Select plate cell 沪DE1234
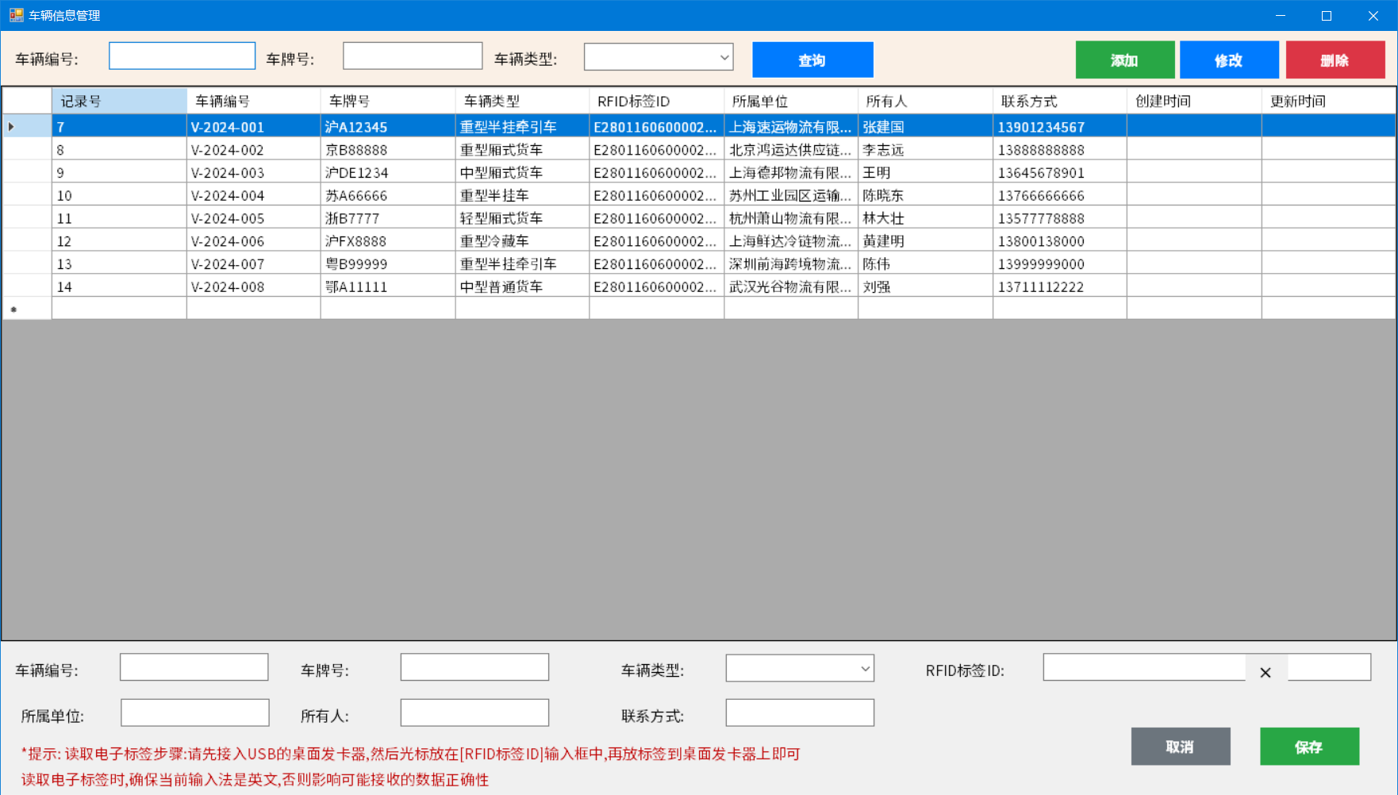The width and height of the screenshot is (1398, 795). (388, 173)
